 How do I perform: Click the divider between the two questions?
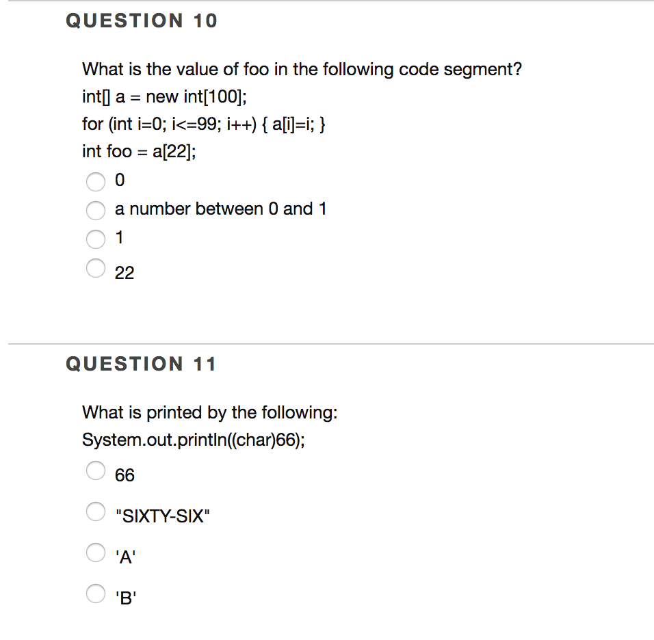(327, 343)
